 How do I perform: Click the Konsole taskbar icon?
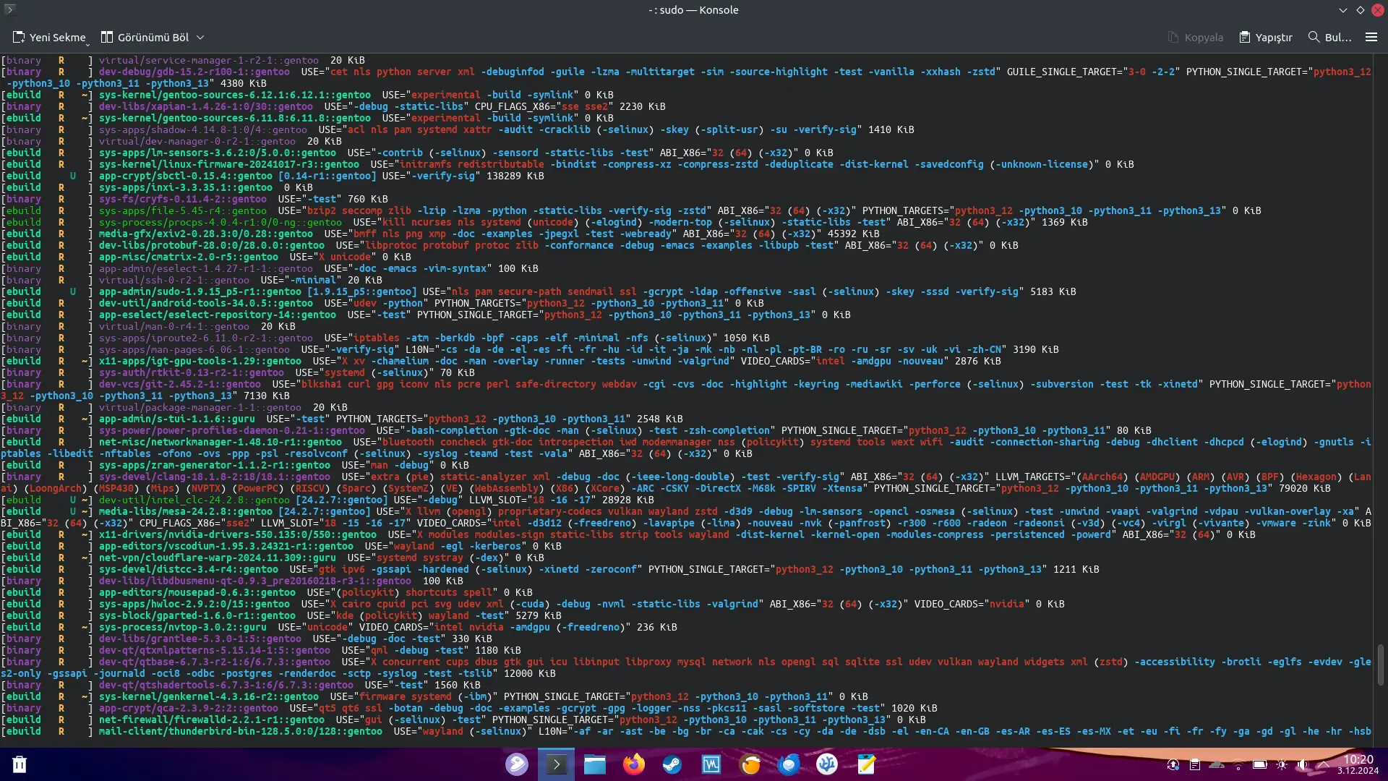(x=556, y=764)
